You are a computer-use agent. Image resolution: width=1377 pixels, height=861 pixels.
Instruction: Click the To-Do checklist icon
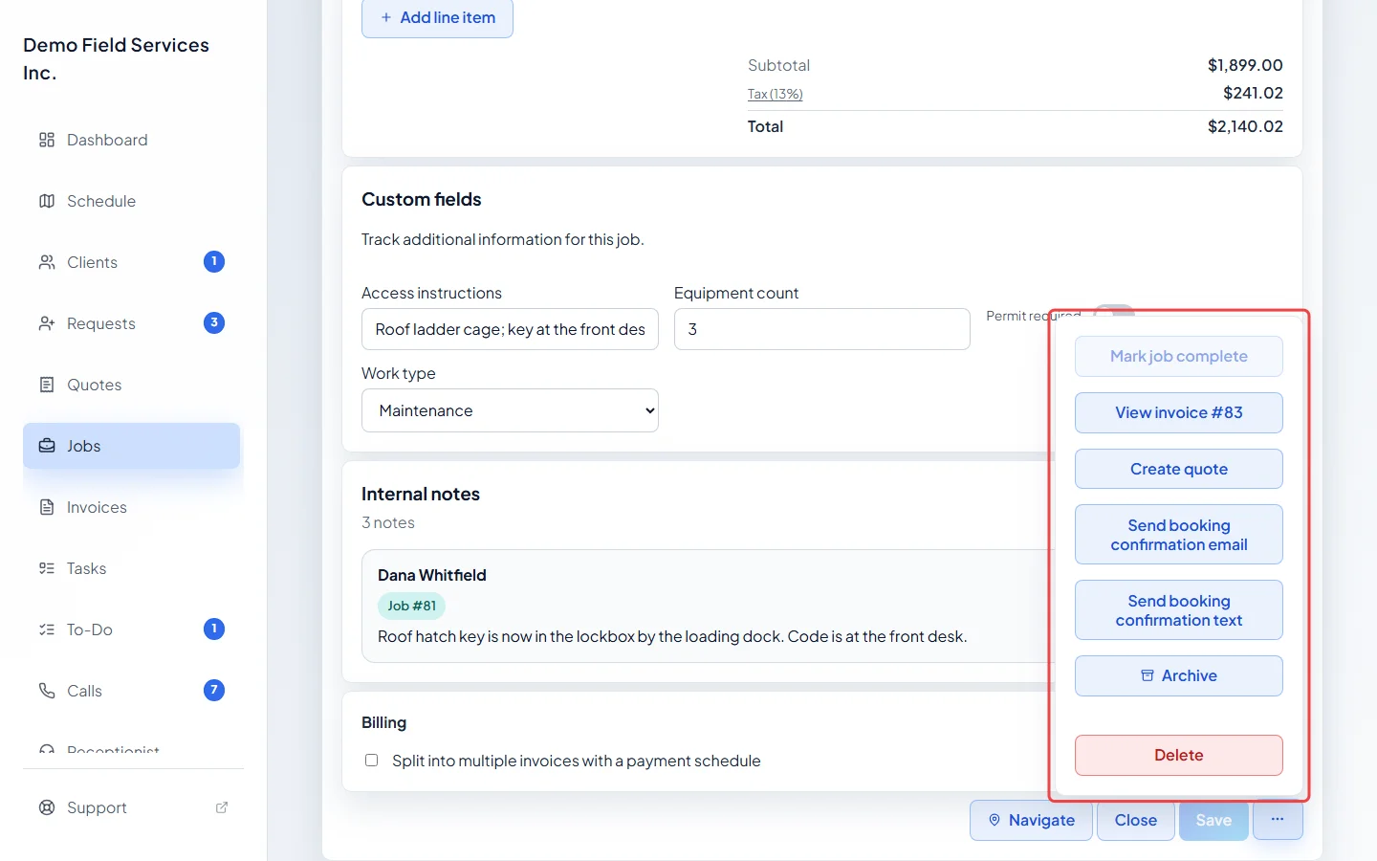(47, 629)
